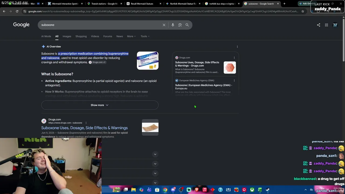The width and height of the screenshot is (345, 194).
Task: Expand the fourth related question chevron
Action: [x=155, y=183]
